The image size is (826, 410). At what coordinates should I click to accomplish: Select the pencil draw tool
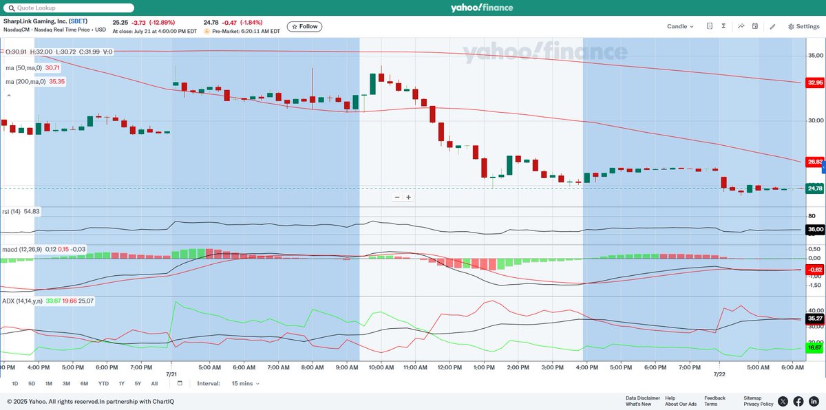click(773, 27)
